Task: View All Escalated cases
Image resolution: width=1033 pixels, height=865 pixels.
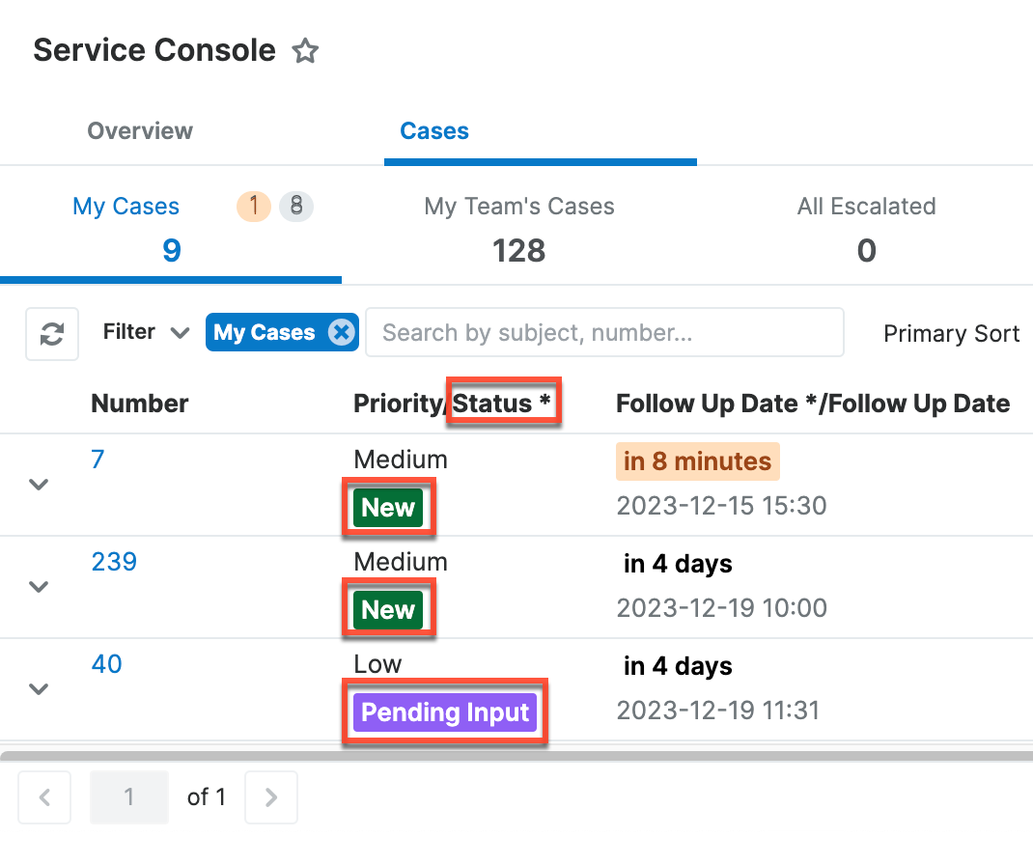Action: pos(866,227)
